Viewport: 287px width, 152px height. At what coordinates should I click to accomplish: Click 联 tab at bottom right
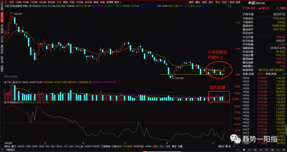(x=267, y=150)
